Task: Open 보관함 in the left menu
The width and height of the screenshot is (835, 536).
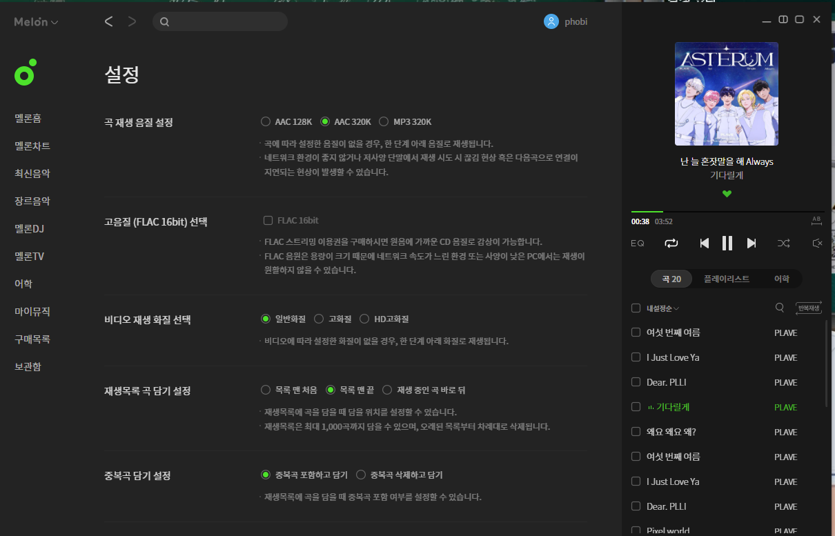Action: coord(29,366)
